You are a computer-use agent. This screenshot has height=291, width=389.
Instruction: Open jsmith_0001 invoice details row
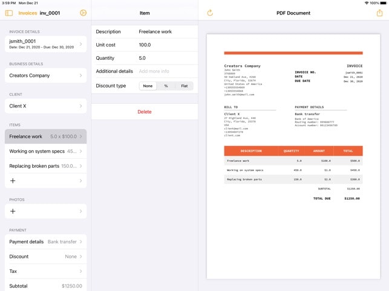click(45, 44)
